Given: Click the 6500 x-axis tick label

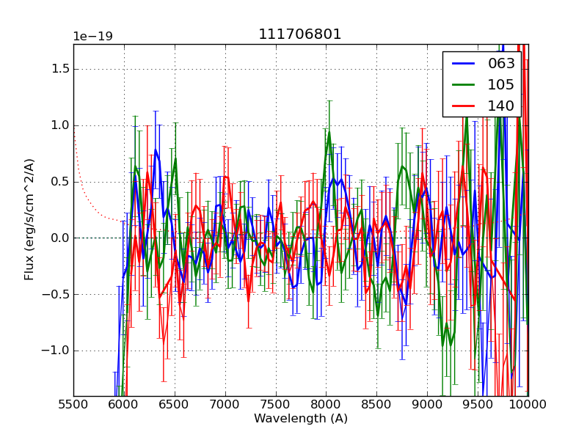Looking at the screenshot, I should (x=175, y=404).
